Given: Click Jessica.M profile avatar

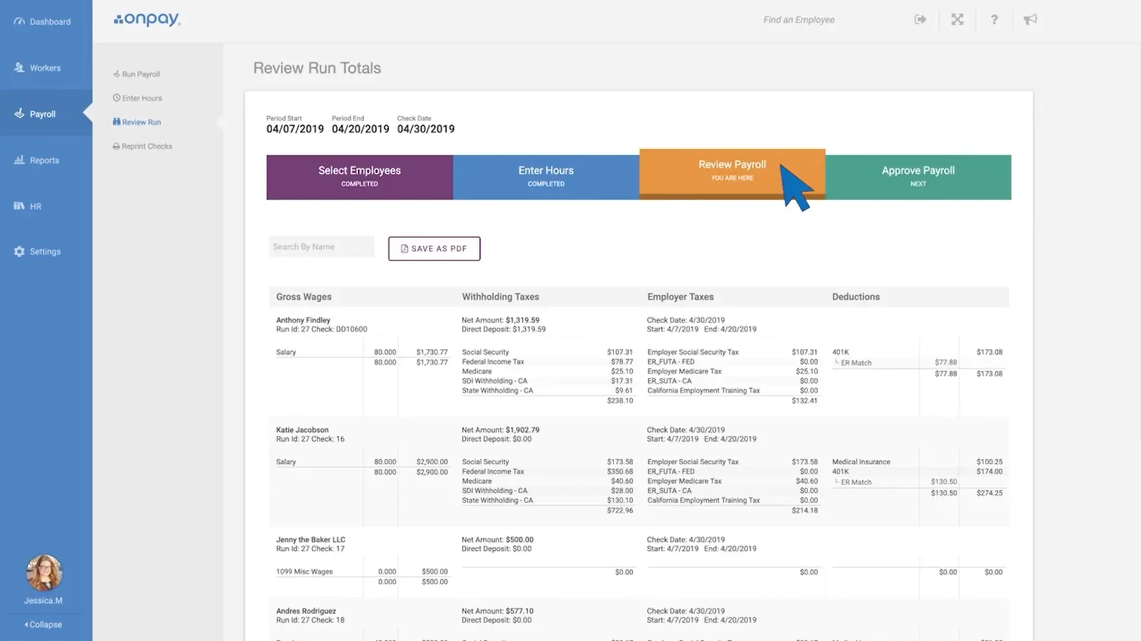Looking at the screenshot, I should click(x=44, y=573).
